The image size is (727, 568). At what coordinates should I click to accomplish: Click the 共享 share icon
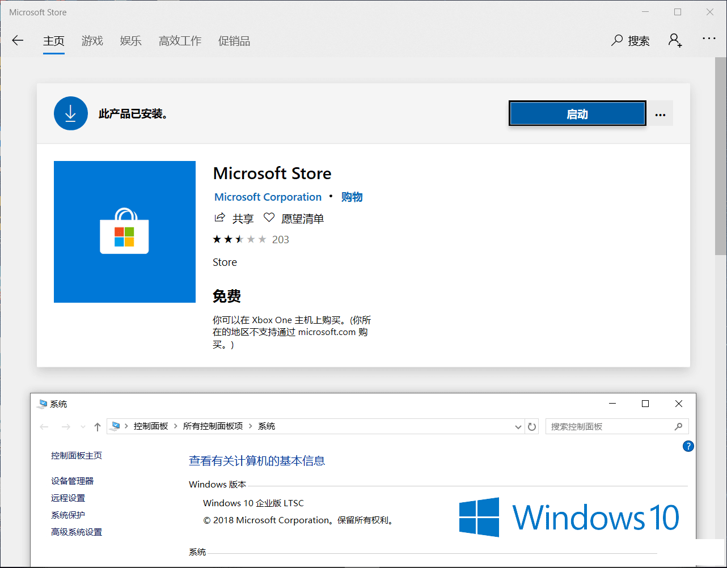219,218
